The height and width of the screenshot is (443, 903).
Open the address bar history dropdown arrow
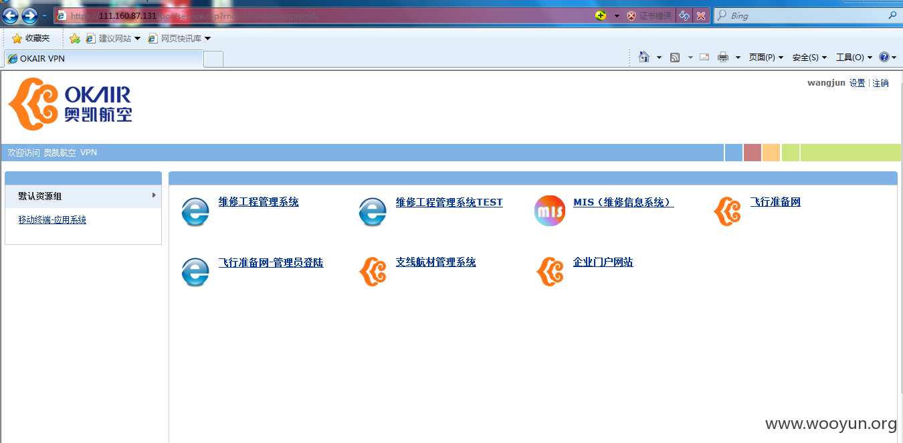[x=617, y=15]
